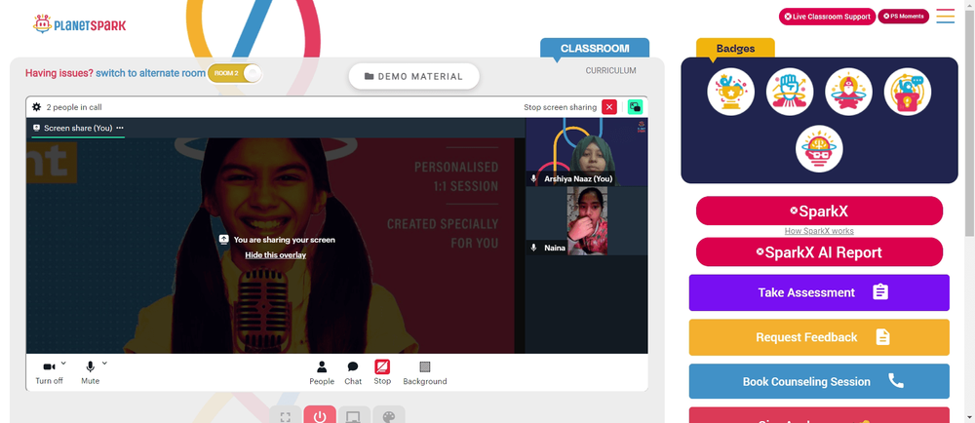Open PS Moments
Viewport: 975px width, 423px height.
904,17
